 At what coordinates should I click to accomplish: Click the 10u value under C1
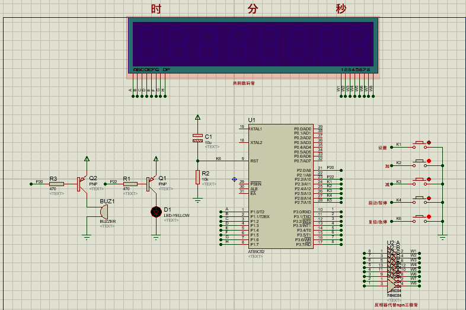[208, 143]
